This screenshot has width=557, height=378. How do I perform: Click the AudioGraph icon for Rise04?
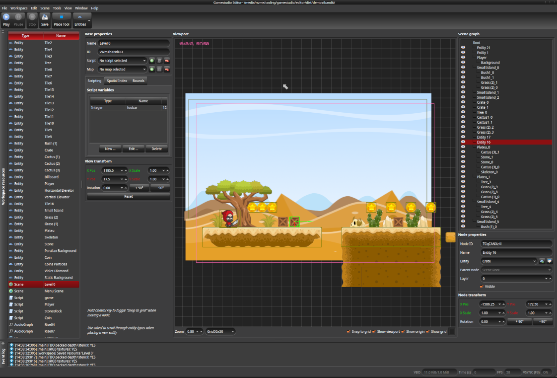[11, 324]
